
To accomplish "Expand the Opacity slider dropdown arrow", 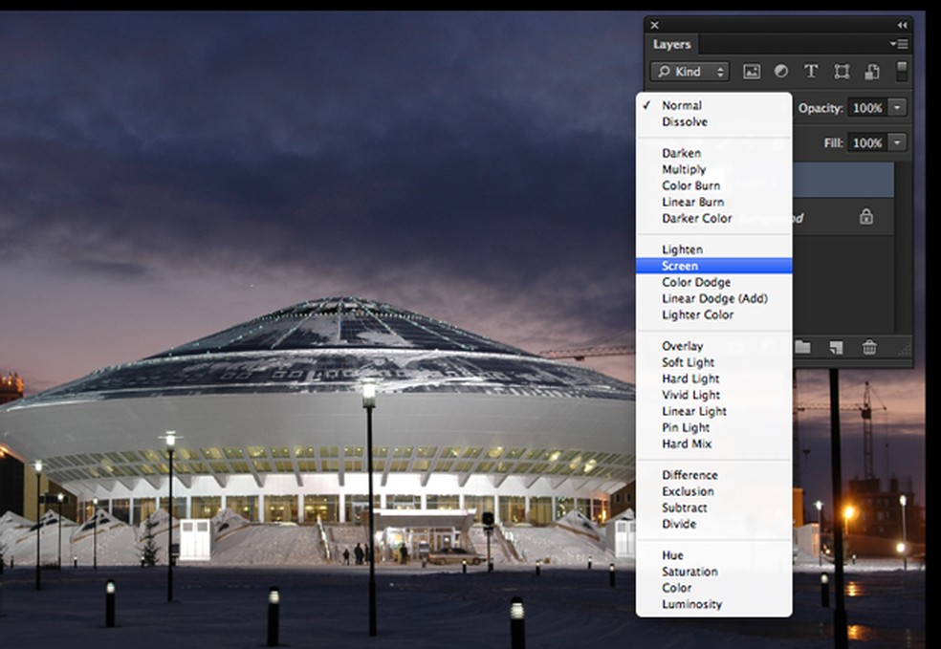I will pyautogui.click(x=897, y=108).
